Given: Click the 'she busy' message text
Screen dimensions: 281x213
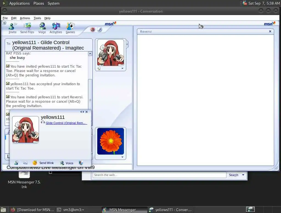Looking at the screenshot, I should point(17,57).
